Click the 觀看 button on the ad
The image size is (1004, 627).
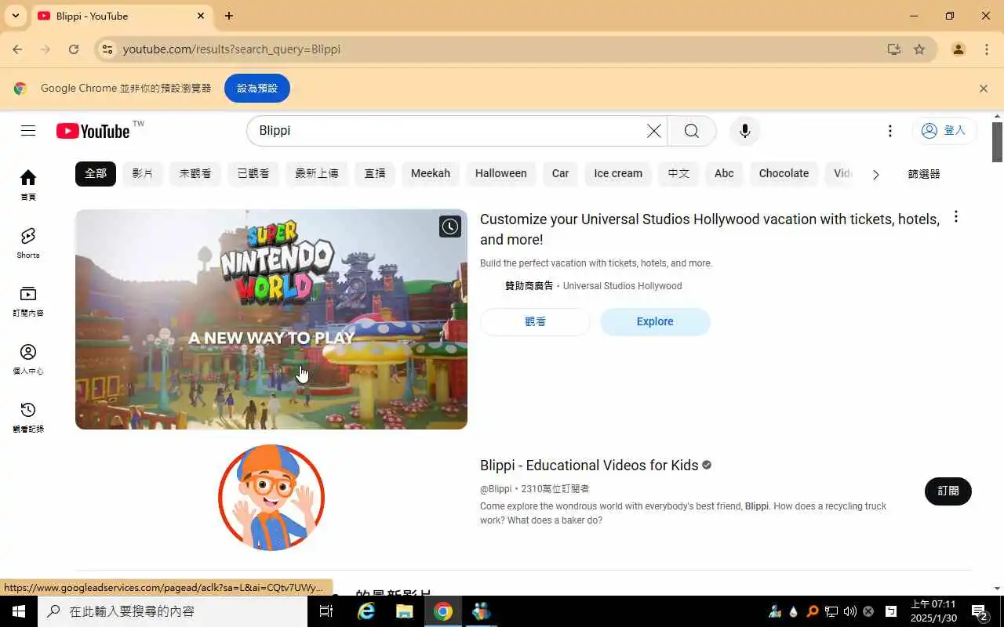[x=535, y=322]
